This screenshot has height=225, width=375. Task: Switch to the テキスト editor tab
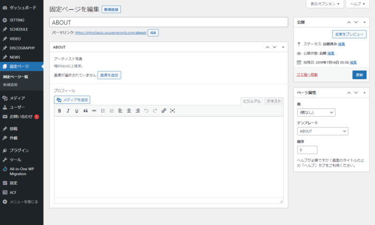tap(273, 101)
